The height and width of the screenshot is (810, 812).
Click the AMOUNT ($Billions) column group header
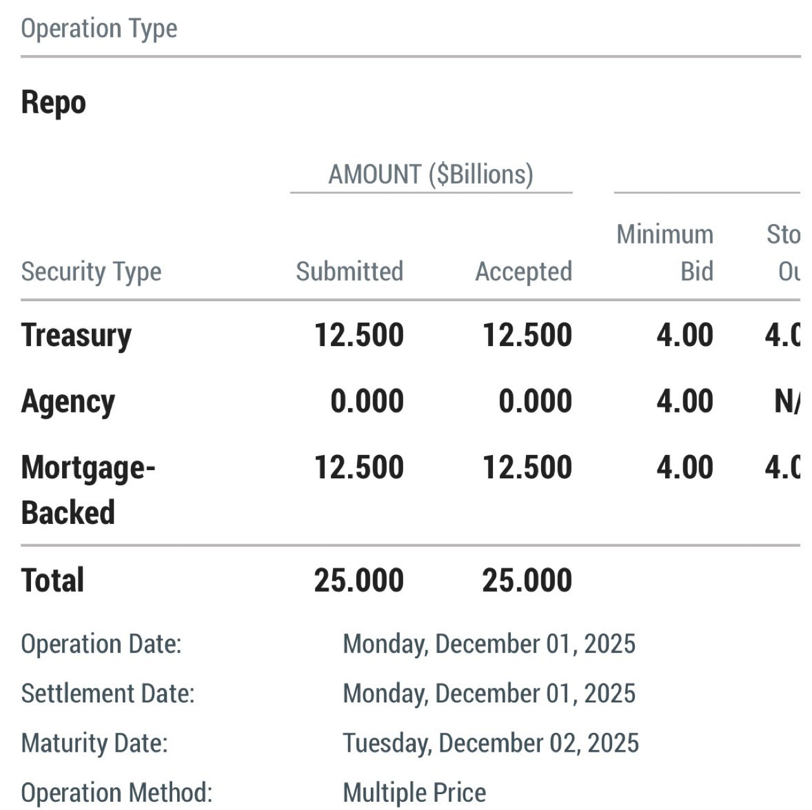pos(430,174)
